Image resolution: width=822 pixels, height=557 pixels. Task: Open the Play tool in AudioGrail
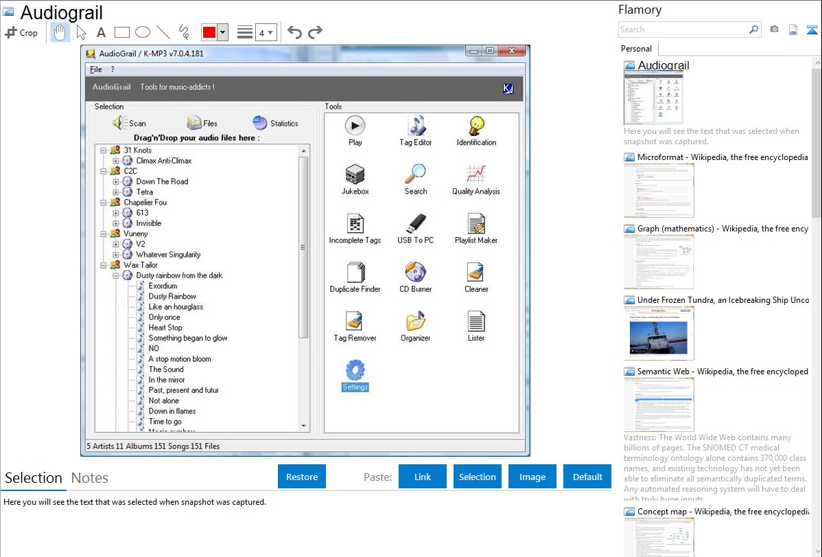[x=355, y=130]
